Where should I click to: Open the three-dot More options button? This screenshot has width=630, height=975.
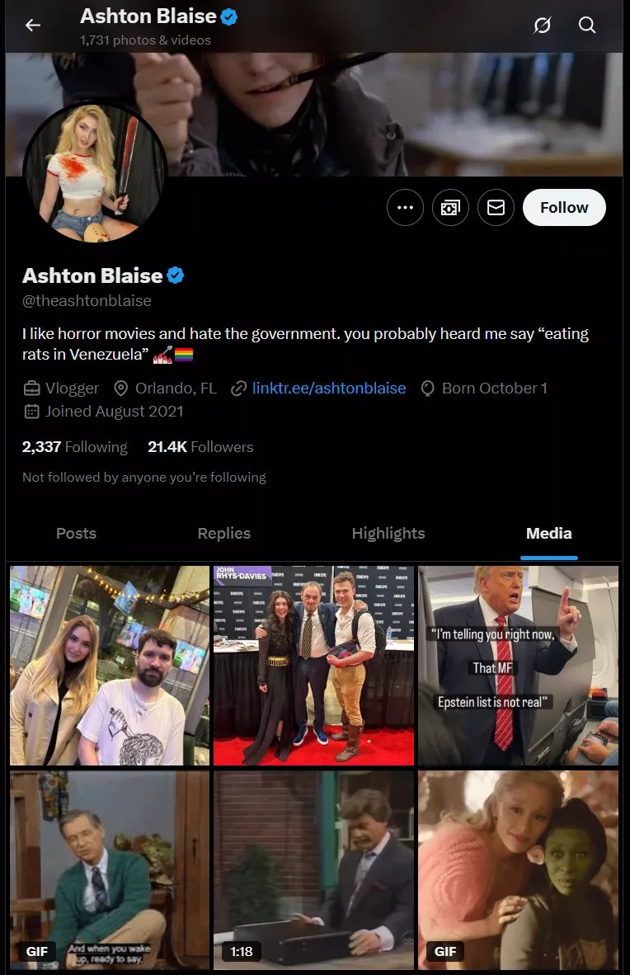[x=405, y=208]
